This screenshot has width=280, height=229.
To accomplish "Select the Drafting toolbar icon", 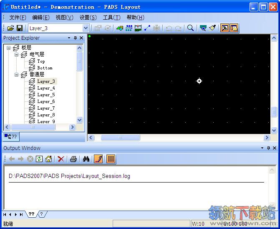I will 120,28.
